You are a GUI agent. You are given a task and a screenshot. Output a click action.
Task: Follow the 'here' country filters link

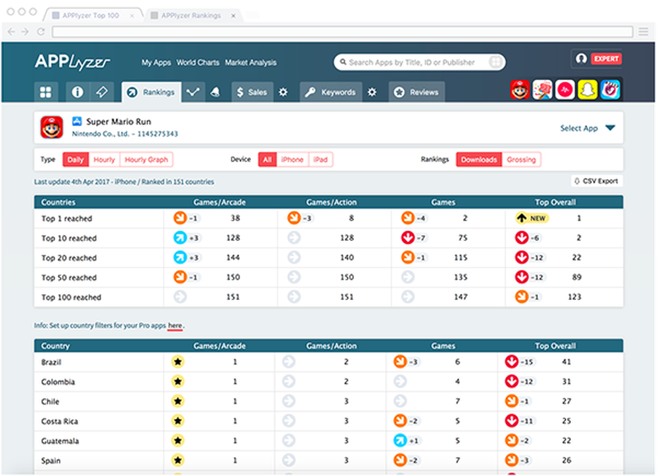point(175,325)
